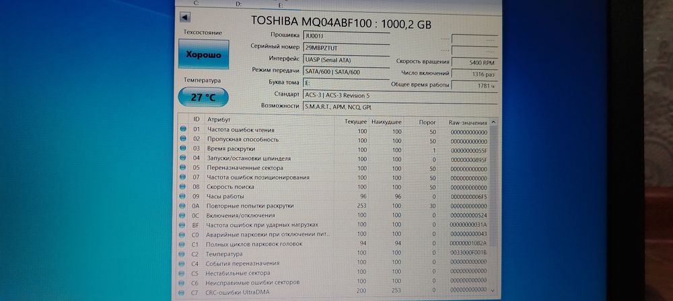Click status icon of row 0A Повторные попытки раскрутки
Screen dimensions: 673x301
tap(183, 206)
